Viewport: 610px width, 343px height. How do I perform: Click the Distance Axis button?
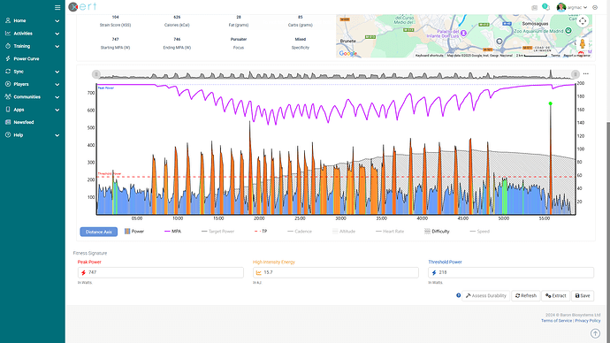98,232
